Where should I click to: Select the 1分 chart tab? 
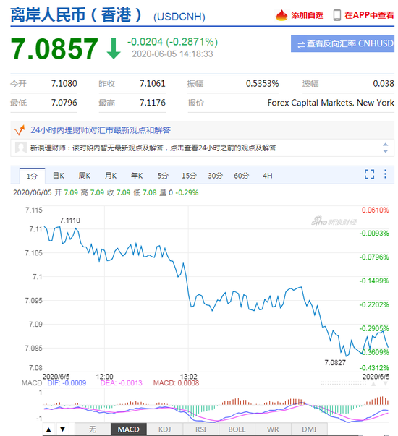tap(32, 176)
